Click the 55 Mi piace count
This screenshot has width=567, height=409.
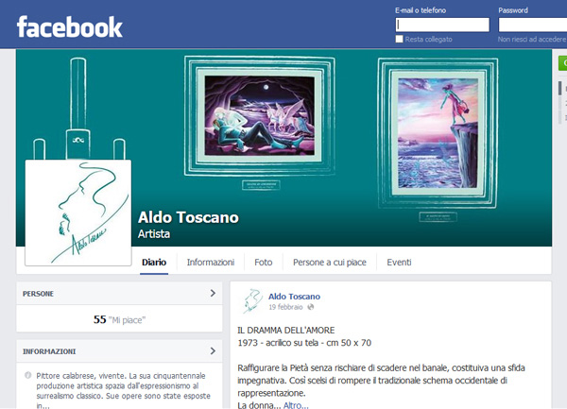coord(119,320)
